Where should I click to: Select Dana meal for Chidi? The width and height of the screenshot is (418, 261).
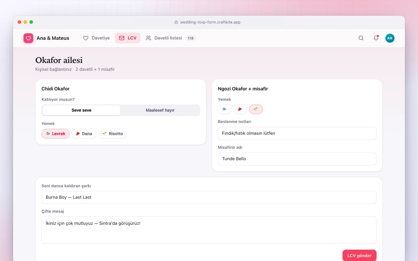[84, 134]
